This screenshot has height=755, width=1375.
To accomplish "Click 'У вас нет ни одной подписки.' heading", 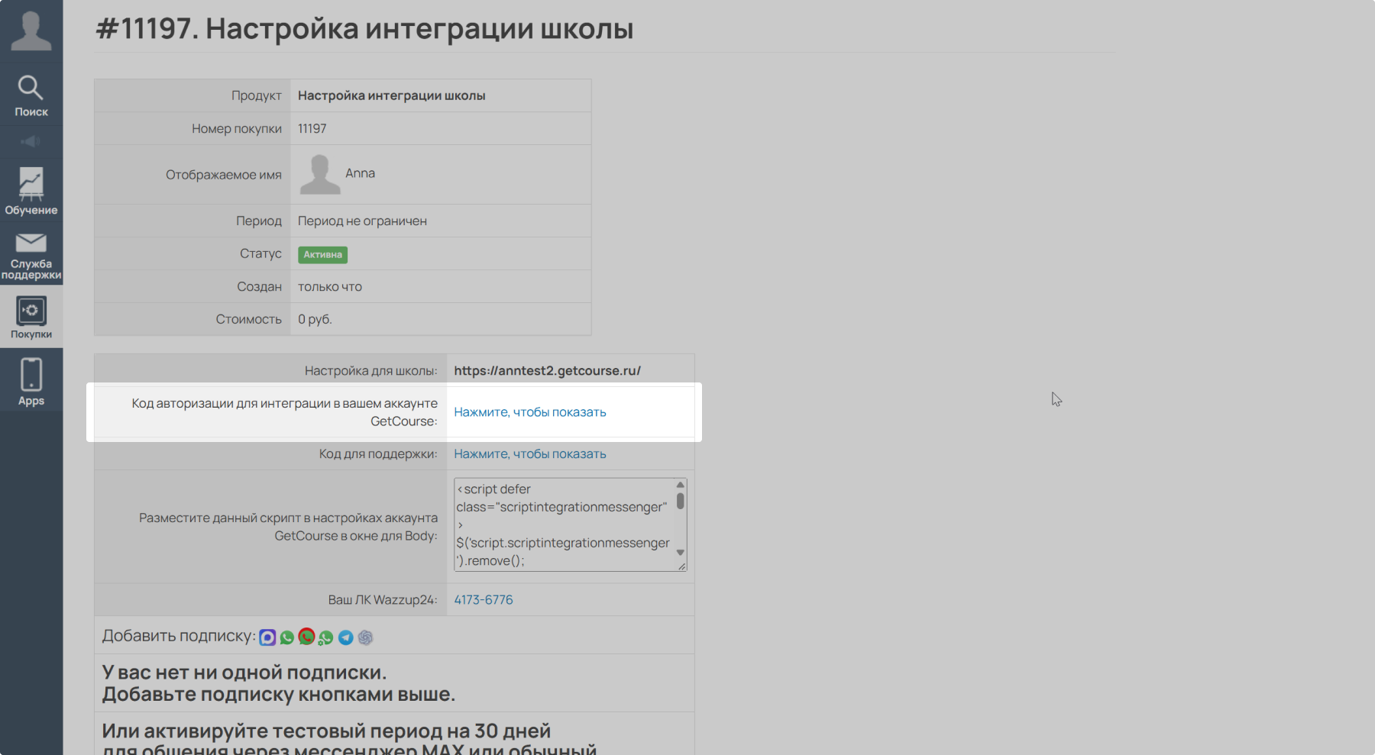I will (x=244, y=673).
